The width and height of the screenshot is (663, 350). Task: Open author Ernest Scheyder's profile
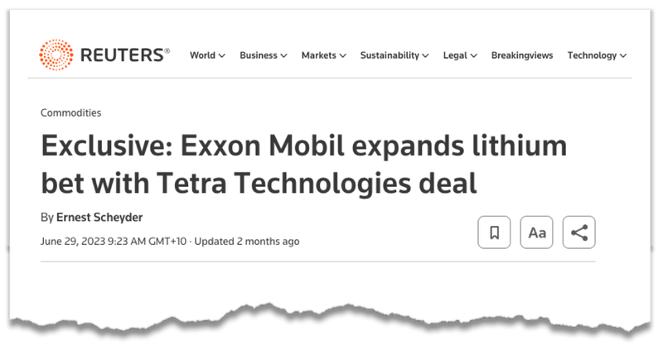pos(99,218)
